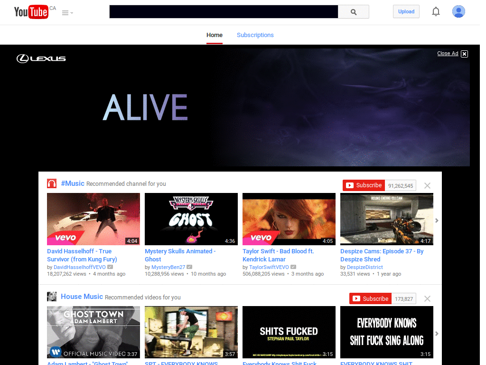Screen dimensions: 486x365
Task: Click the 18,207,262 views text
Action: pyautogui.click(x=66, y=274)
